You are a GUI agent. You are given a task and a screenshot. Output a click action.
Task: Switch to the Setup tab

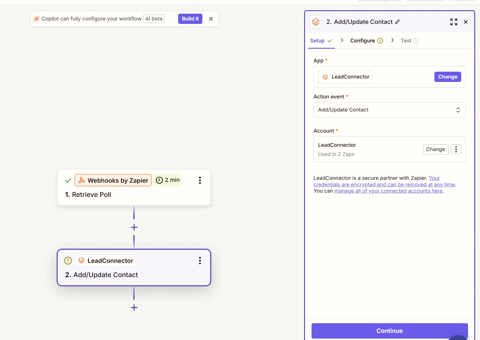321,41
